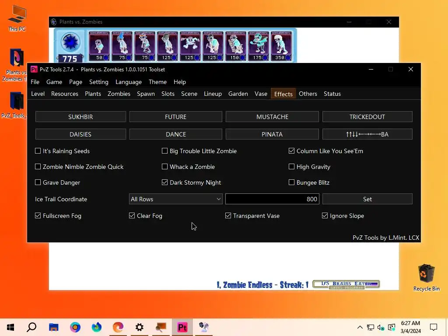Open the File menu
Image resolution: width=448 pixels, height=336 pixels.
click(35, 82)
